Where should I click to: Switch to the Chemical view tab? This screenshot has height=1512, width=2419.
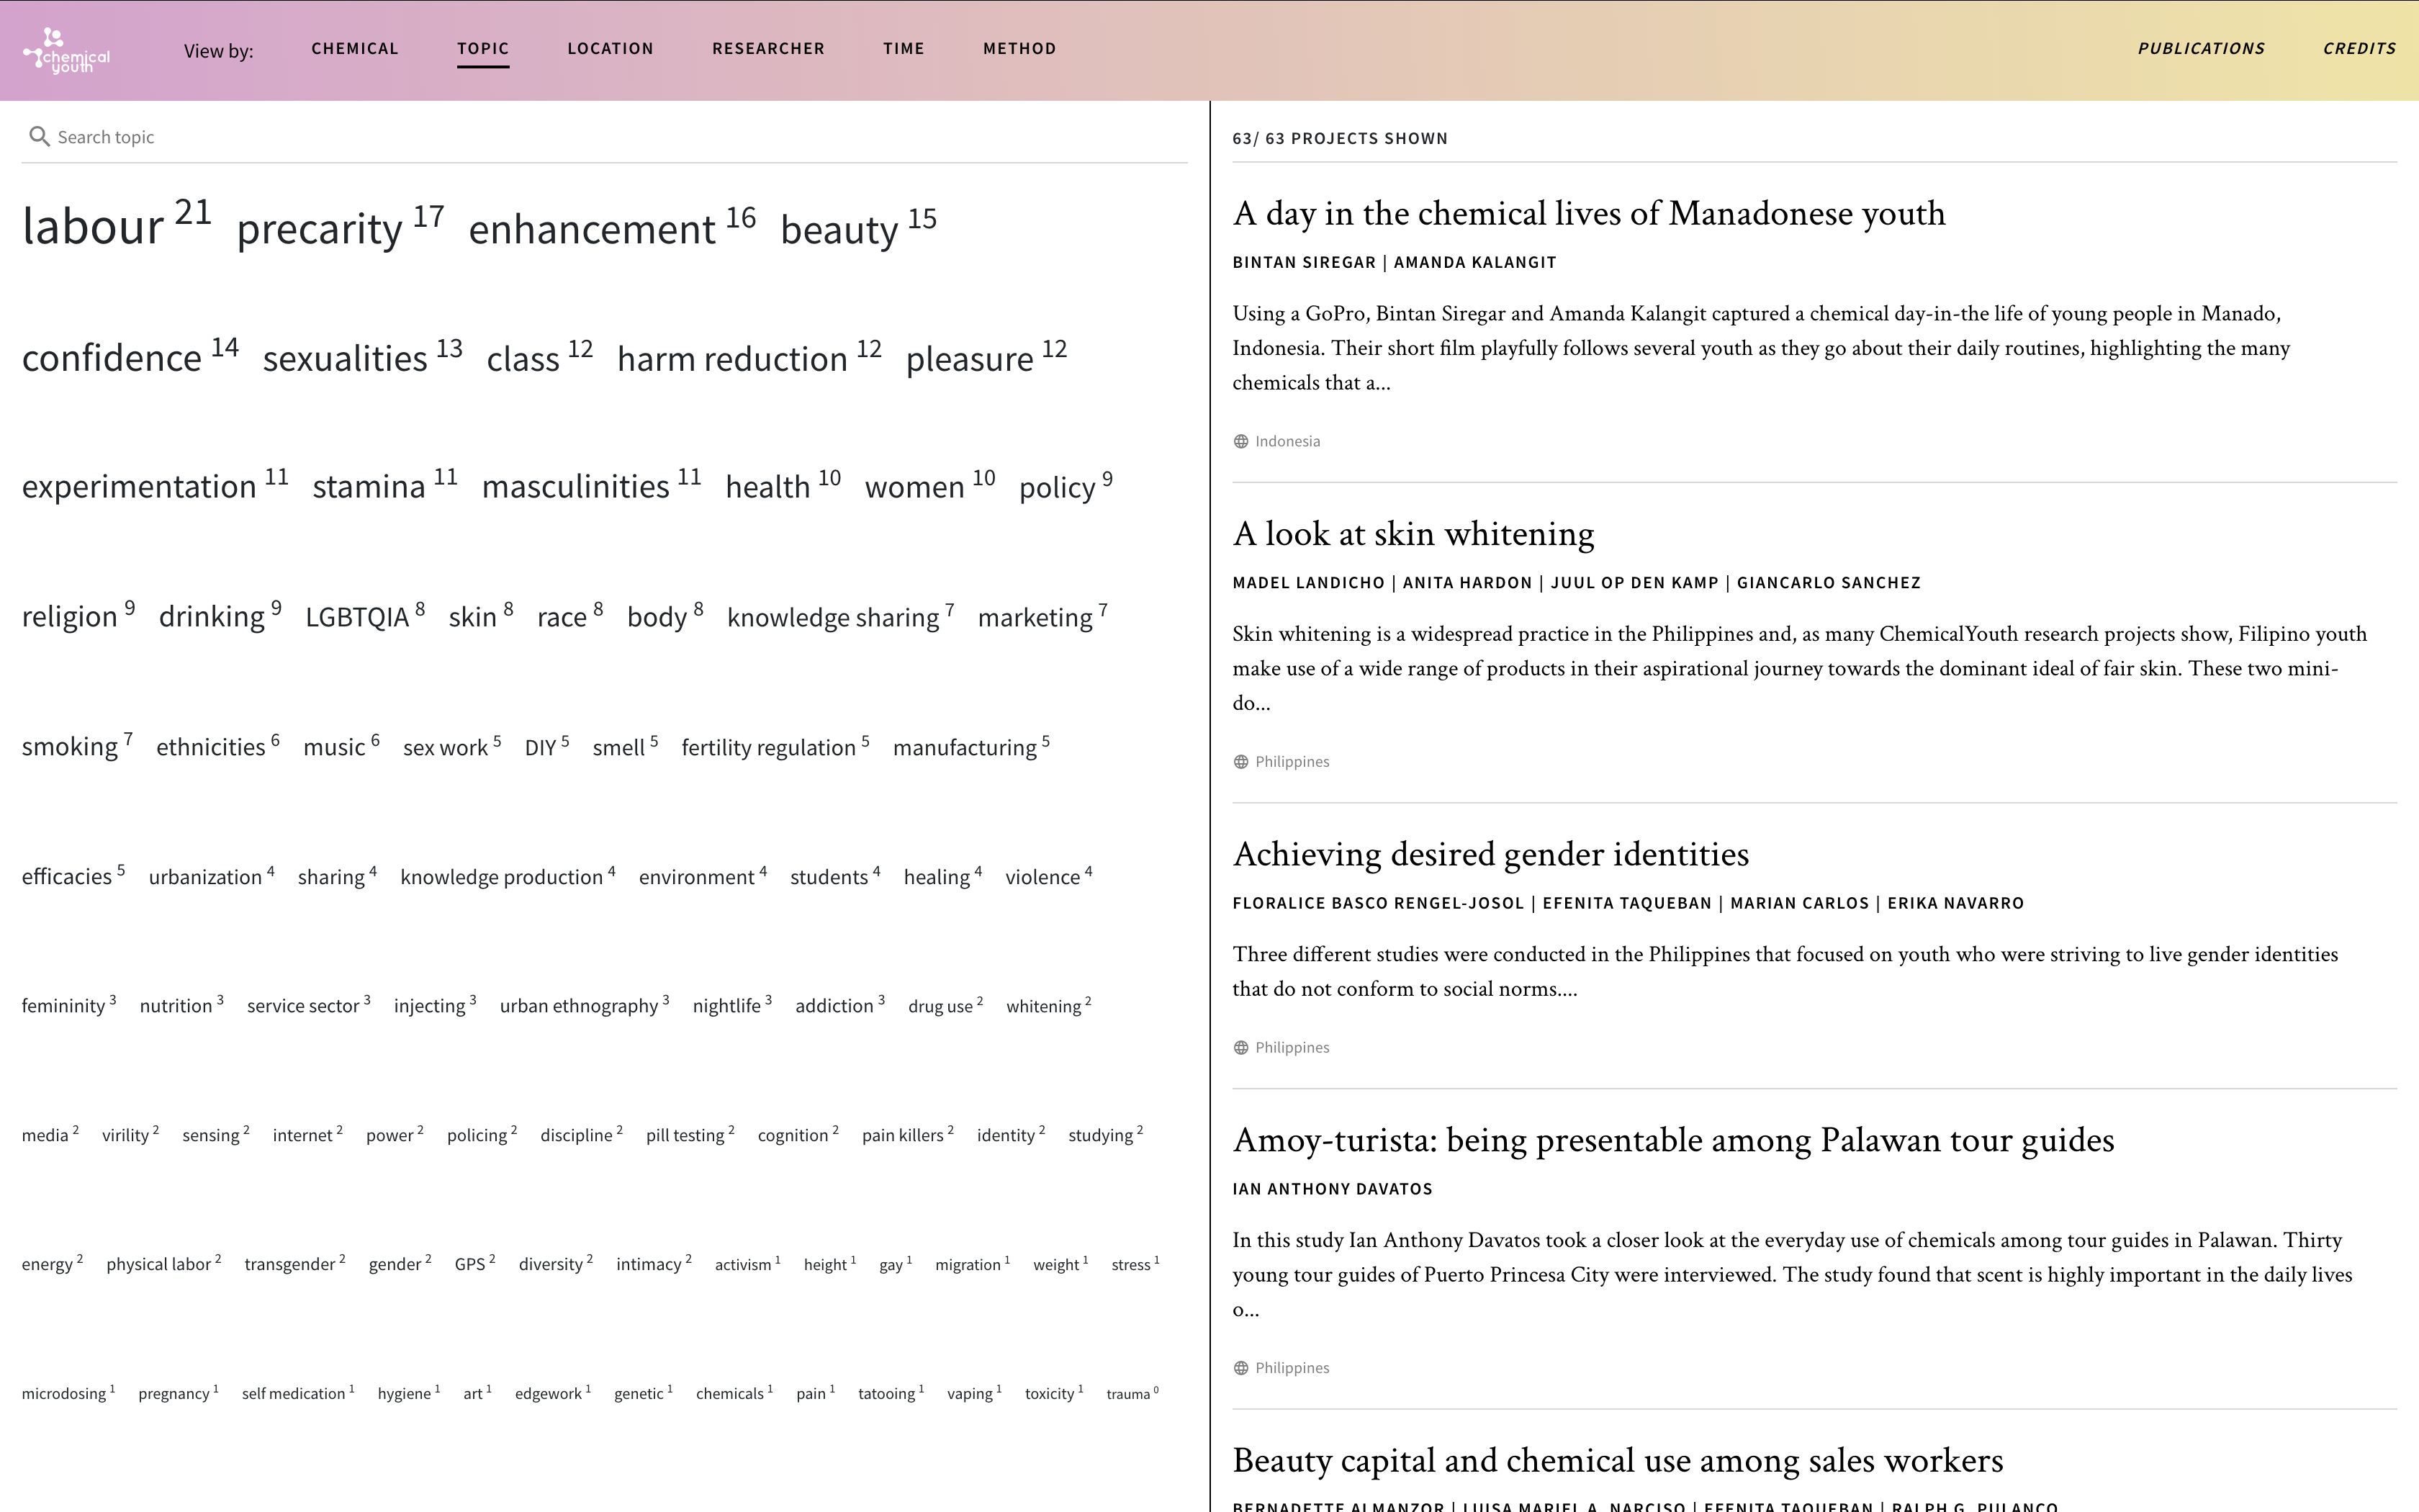[355, 48]
